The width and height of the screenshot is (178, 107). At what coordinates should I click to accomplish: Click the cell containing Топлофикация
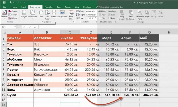[47, 69]
